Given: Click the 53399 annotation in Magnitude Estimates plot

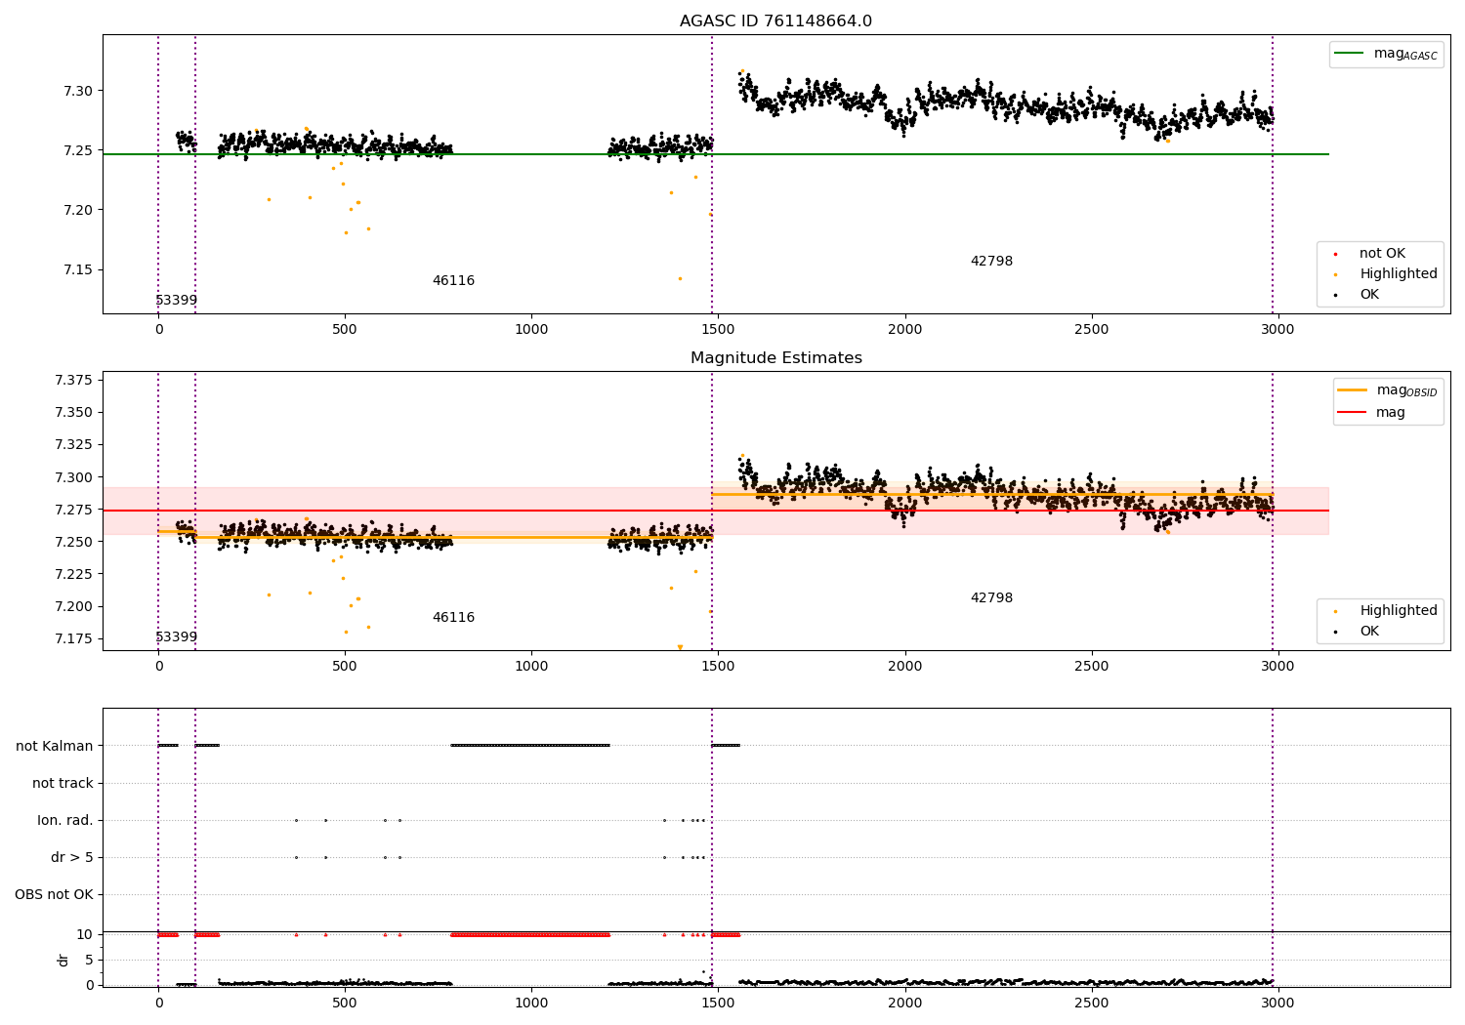Looking at the screenshot, I should click(177, 637).
